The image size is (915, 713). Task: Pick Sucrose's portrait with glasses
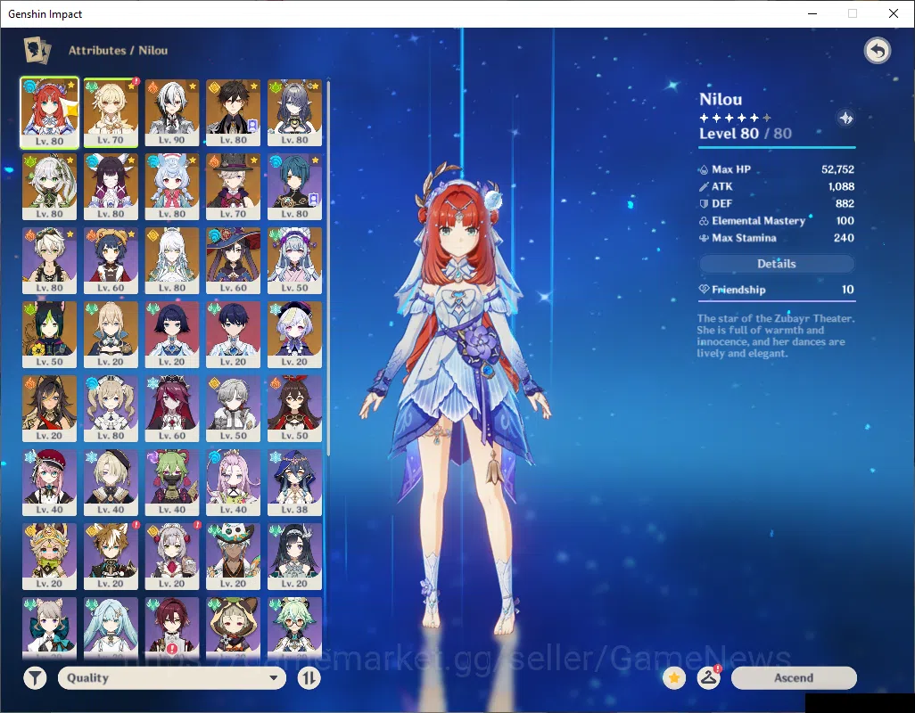294,627
